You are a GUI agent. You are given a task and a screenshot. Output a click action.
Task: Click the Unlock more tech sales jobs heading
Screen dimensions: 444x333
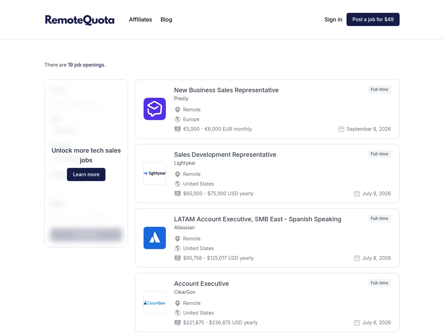pyautogui.click(x=86, y=155)
